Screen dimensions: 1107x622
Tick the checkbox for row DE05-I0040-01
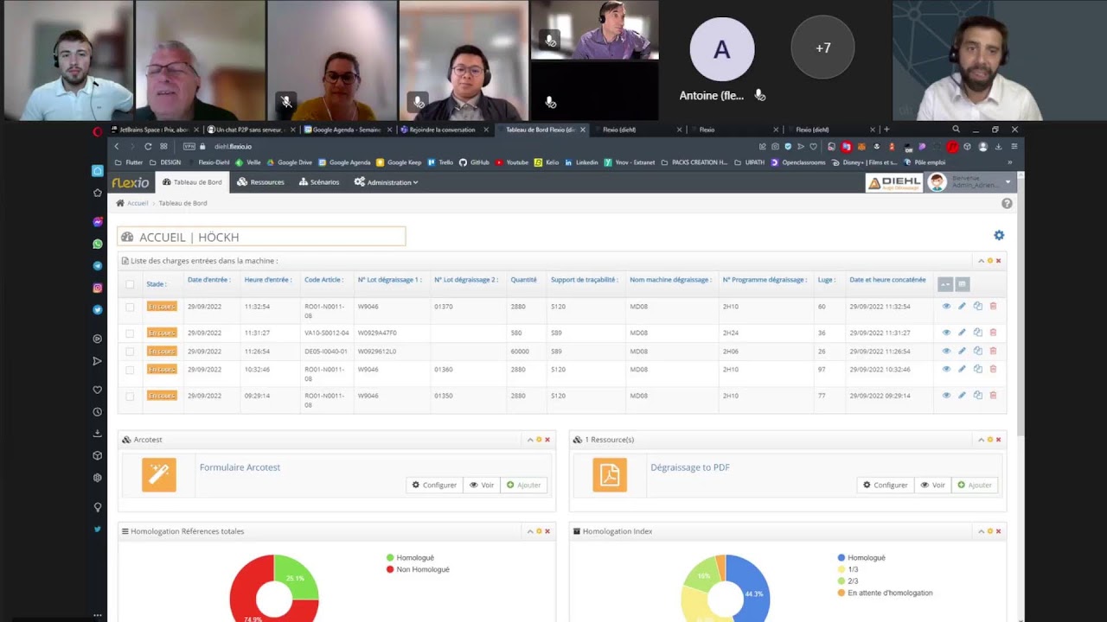(x=130, y=352)
